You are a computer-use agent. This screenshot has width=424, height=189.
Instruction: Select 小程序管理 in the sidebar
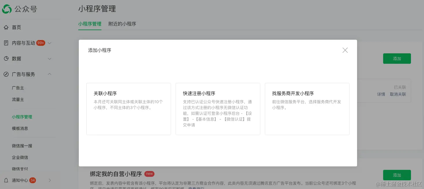click(x=22, y=117)
